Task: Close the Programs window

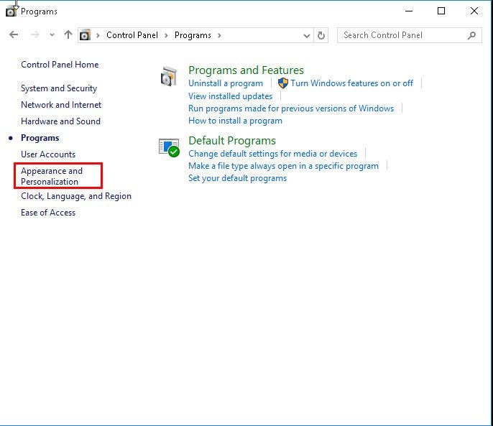Action: coord(474,11)
